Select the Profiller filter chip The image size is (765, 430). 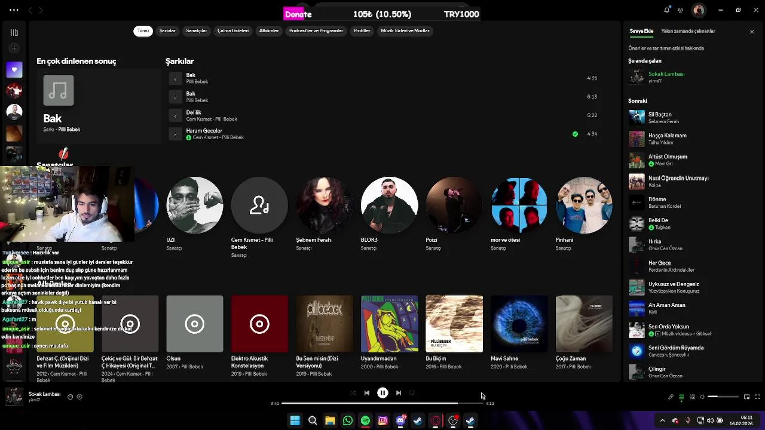tap(362, 31)
